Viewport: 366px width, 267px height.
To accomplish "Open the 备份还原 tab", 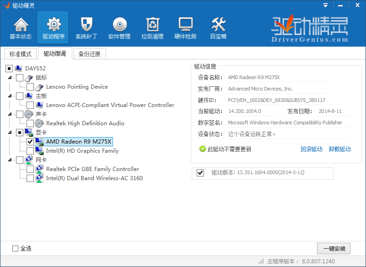I will [x=90, y=54].
